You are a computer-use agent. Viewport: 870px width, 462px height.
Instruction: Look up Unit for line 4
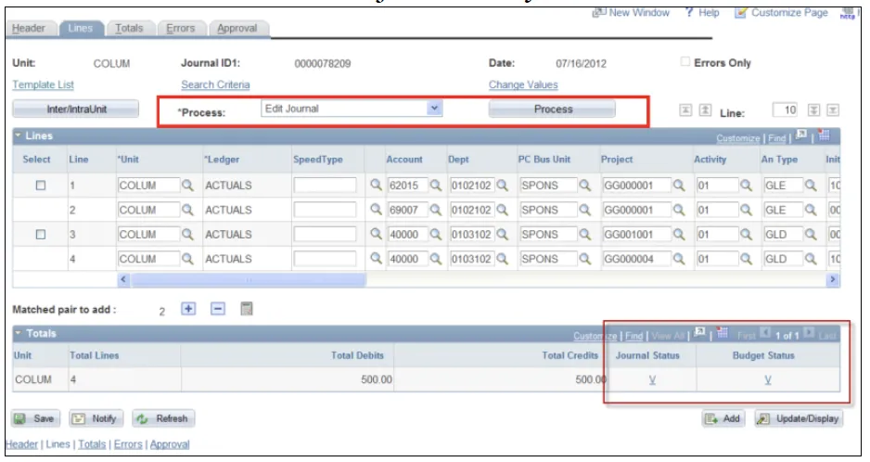coord(187,259)
